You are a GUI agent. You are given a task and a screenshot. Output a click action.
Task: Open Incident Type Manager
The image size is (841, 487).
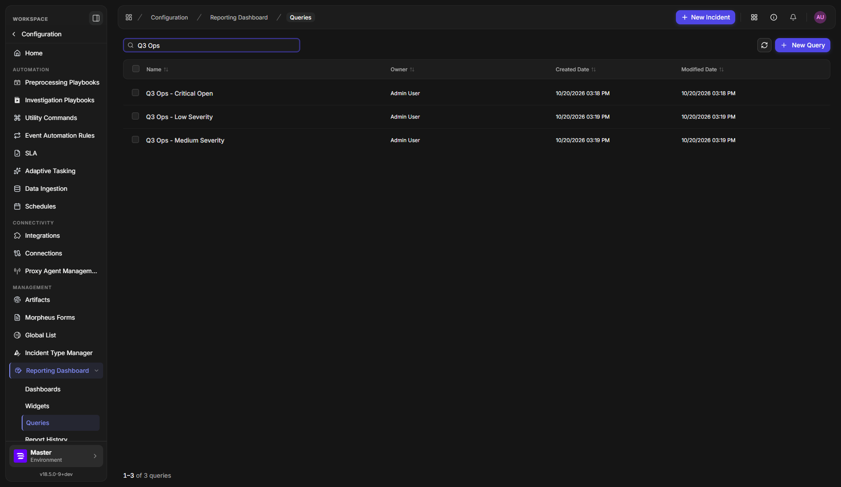click(56, 353)
